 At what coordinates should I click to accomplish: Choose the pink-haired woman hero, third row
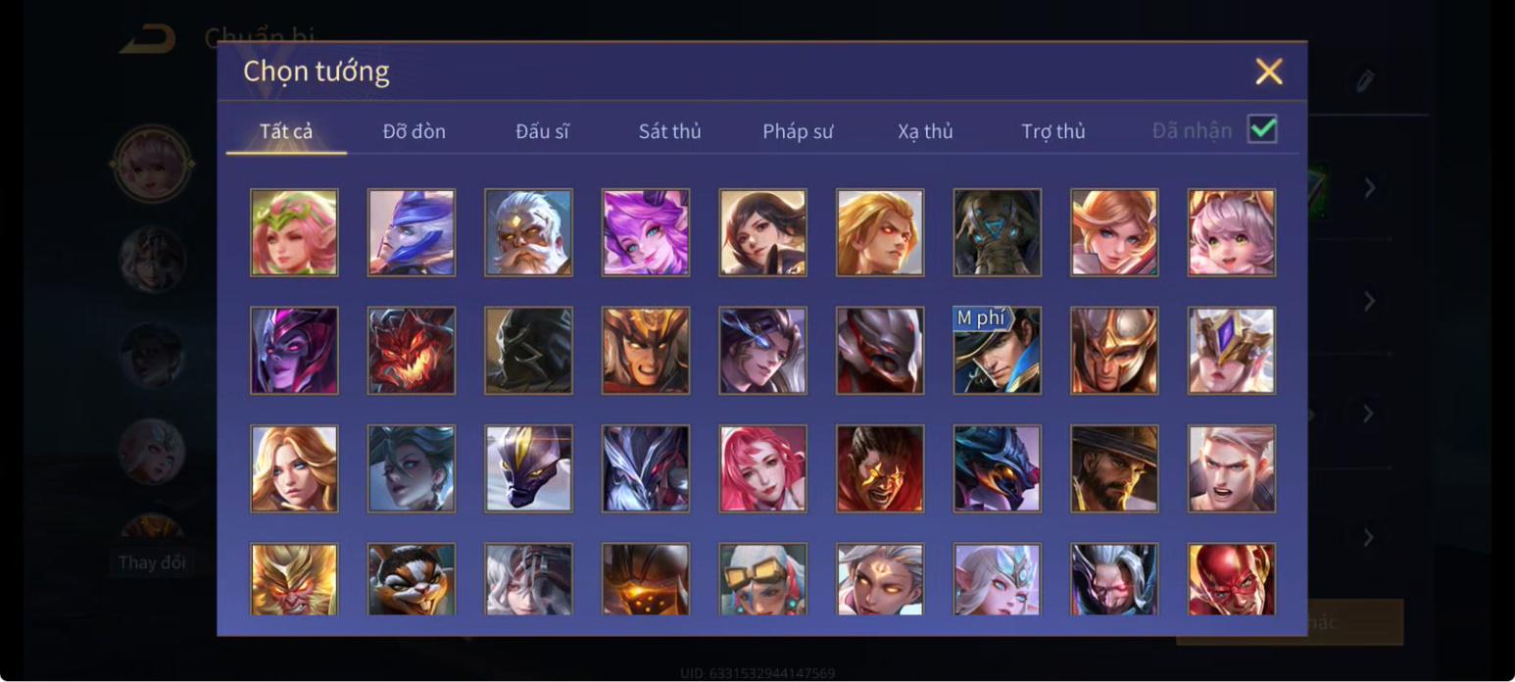point(762,467)
